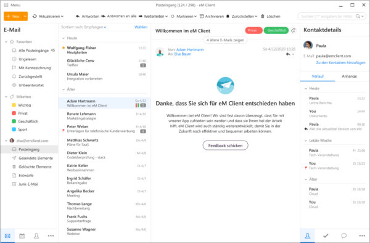Click Adam Hartmann's avatar in the message
The height and width of the screenshot is (243, 370).
[x=160, y=52]
